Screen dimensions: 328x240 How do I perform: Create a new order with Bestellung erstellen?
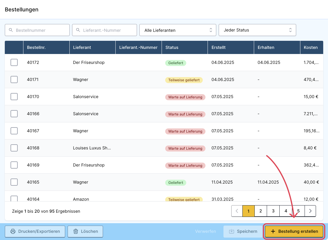[294, 231]
